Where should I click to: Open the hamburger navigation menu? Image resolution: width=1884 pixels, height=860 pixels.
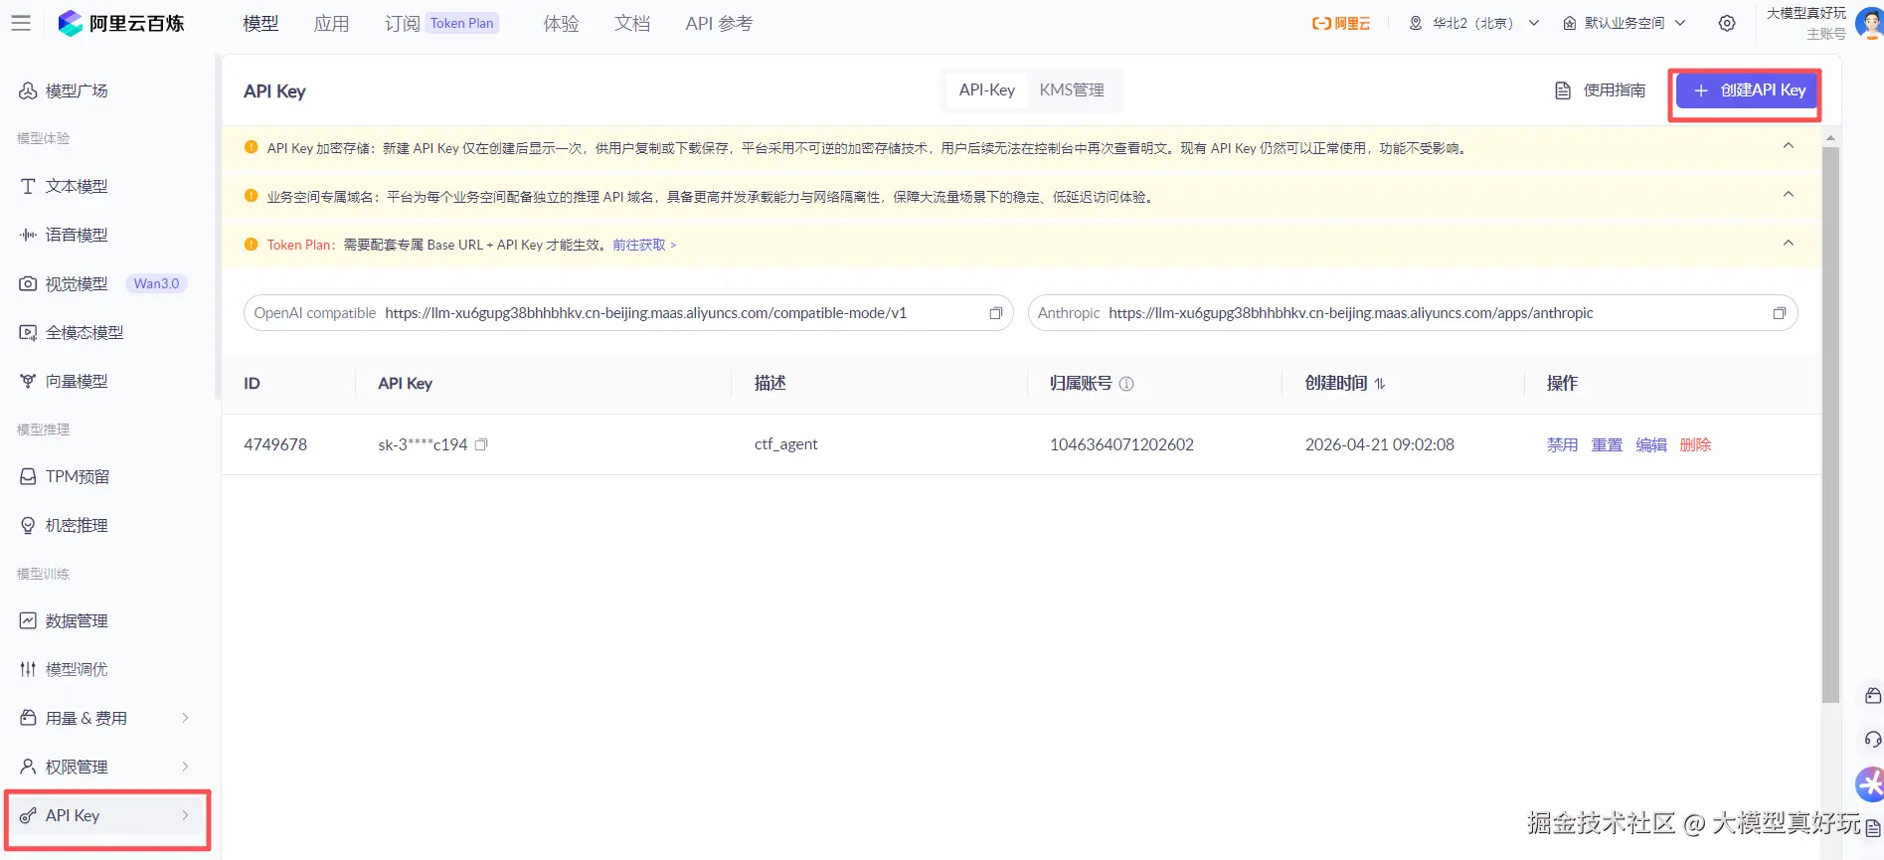point(21,23)
